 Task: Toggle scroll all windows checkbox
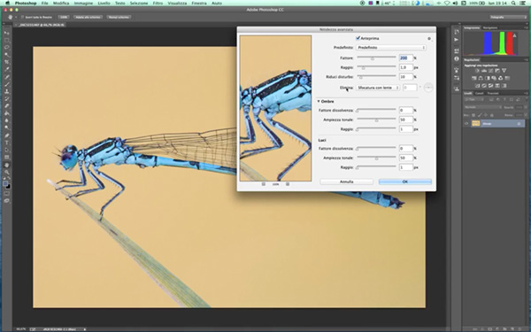(22, 17)
